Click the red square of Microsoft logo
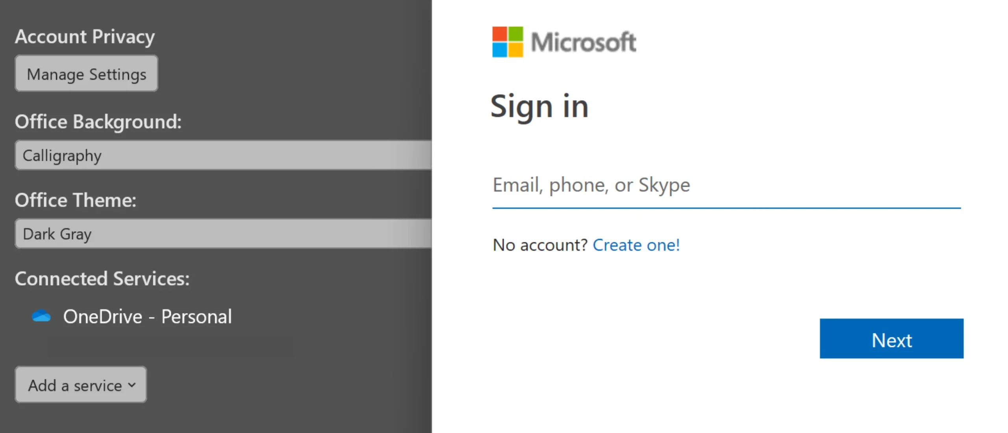Image resolution: width=1008 pixels, height=433 pixels. [500, 34]
